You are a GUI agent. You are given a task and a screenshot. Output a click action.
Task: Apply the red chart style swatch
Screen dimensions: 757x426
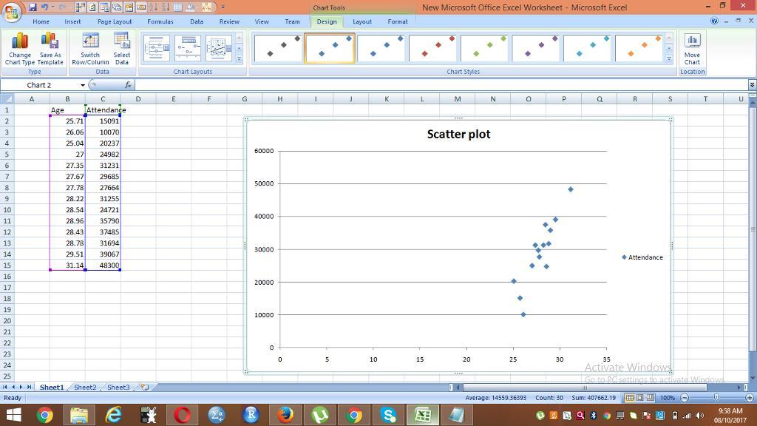coord(432,48)
